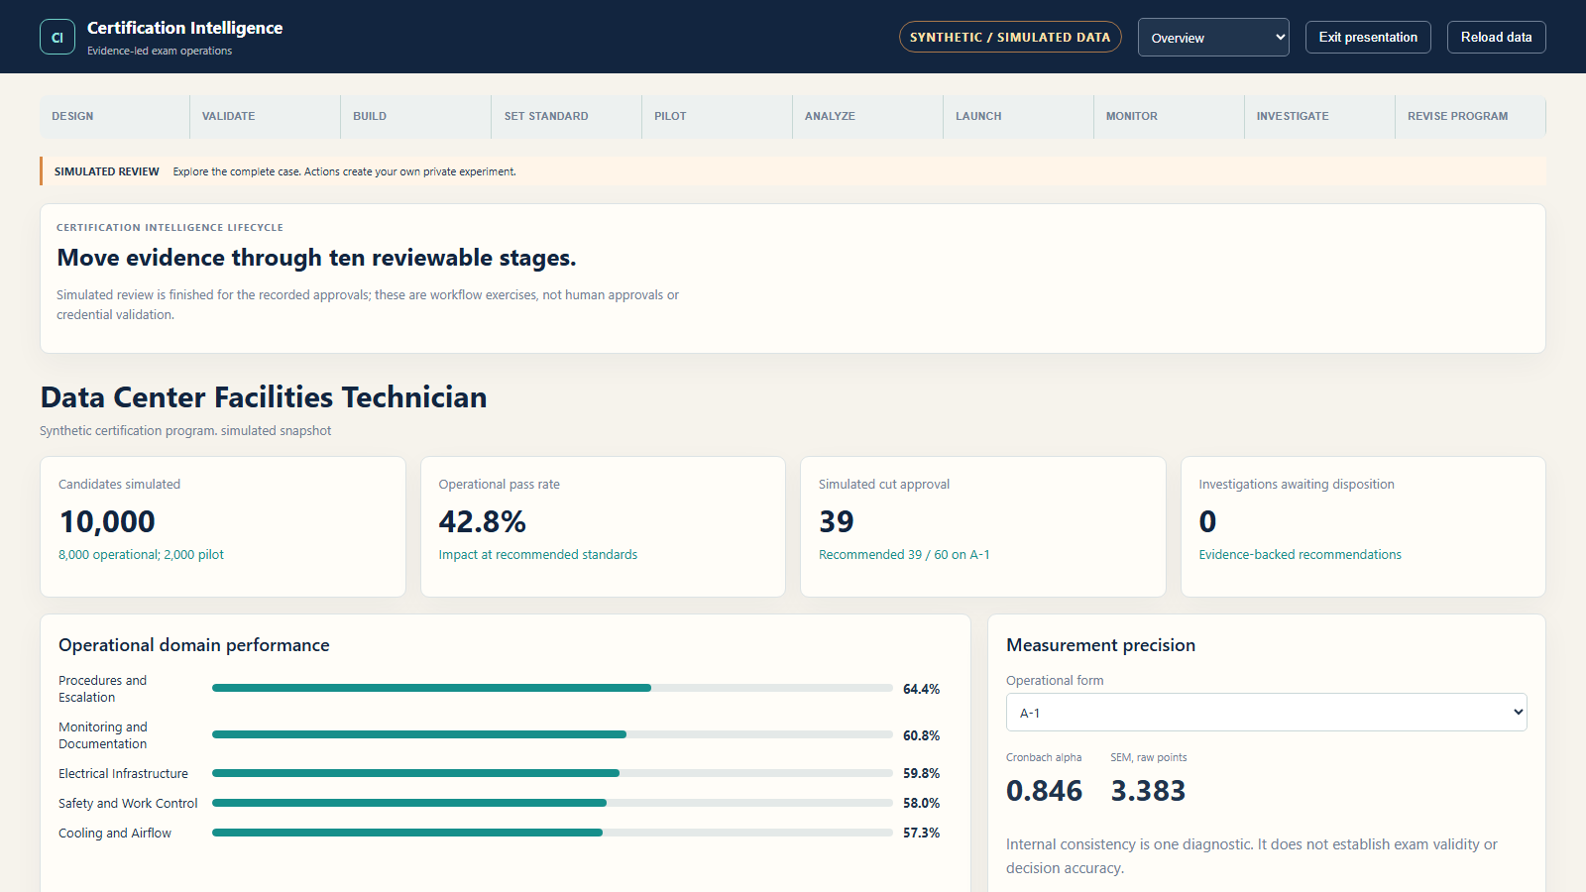Viewport: 1586px width, 892px height.
Task: Click the Procedures and Escalation progress bar
Action: (x=552, y=688)
